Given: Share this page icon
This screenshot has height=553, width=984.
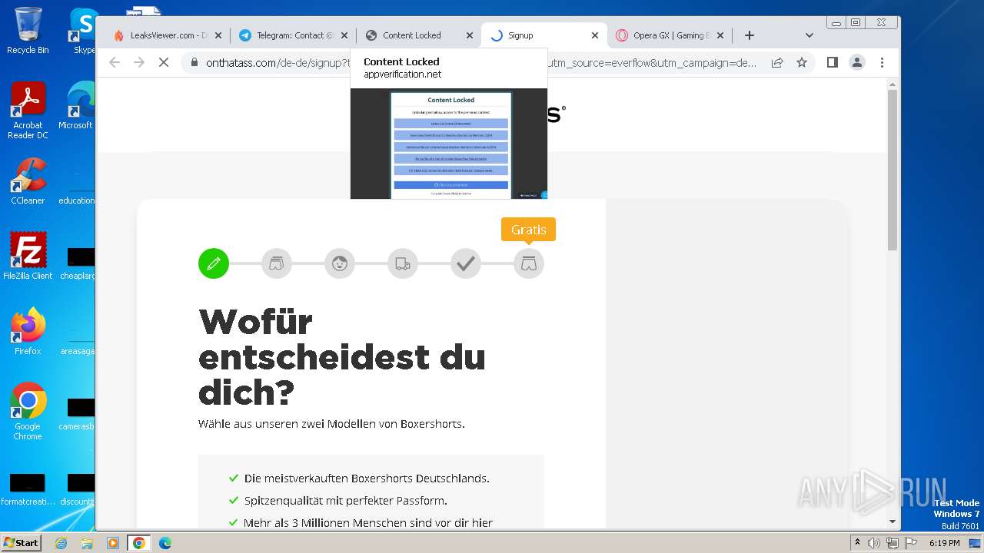Looking at the screenshot, I should click(777, 62).
